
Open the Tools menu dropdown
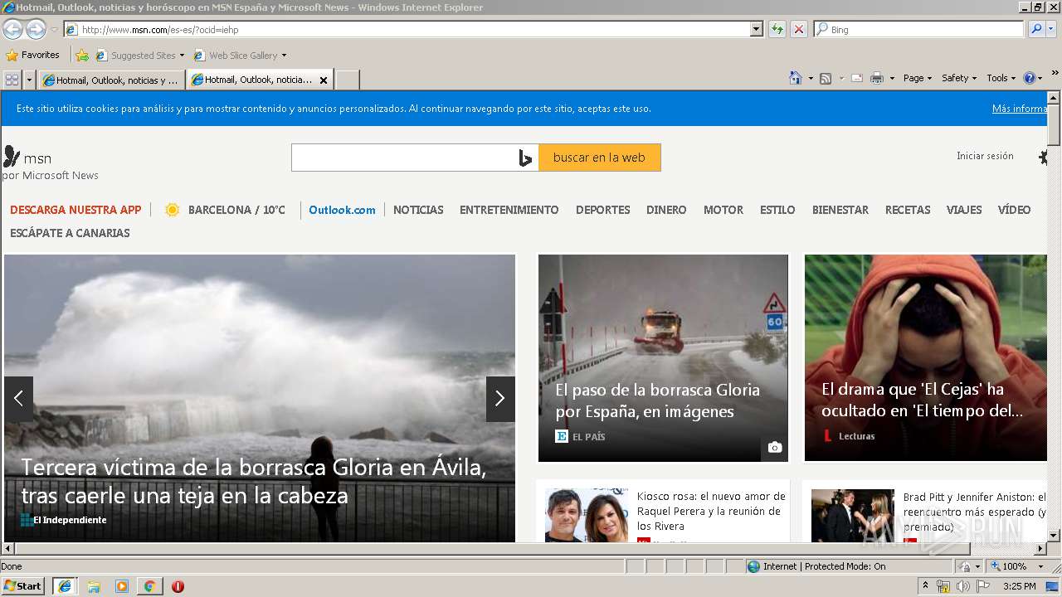click(x=1001, y=78)
